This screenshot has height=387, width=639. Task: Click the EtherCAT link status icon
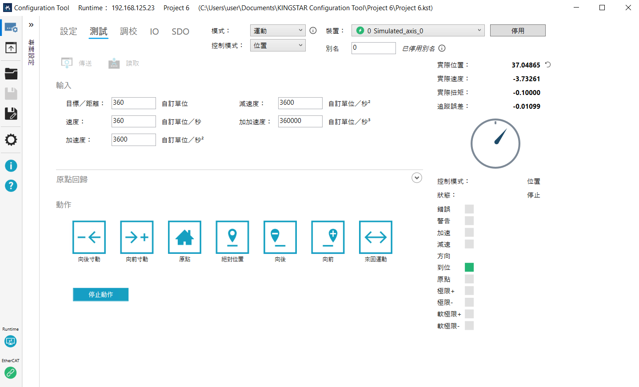click(11, 373)
